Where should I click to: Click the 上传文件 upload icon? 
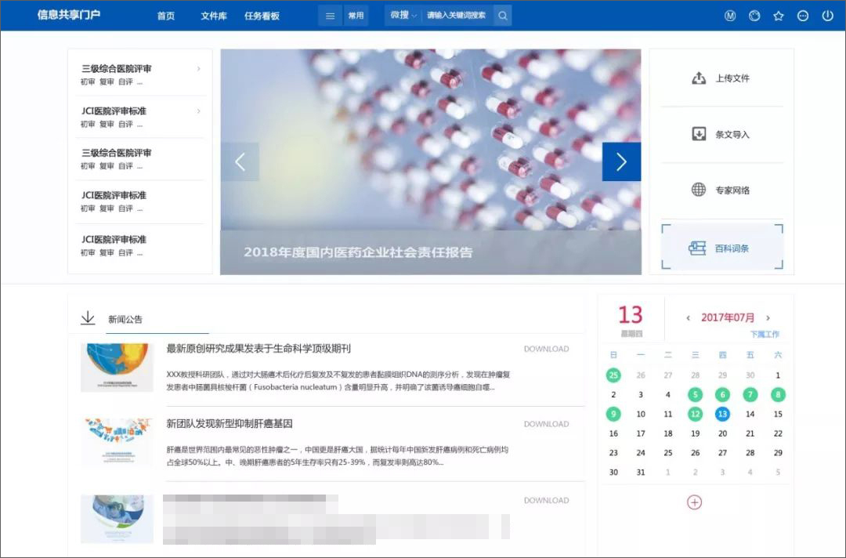point(699,78)
